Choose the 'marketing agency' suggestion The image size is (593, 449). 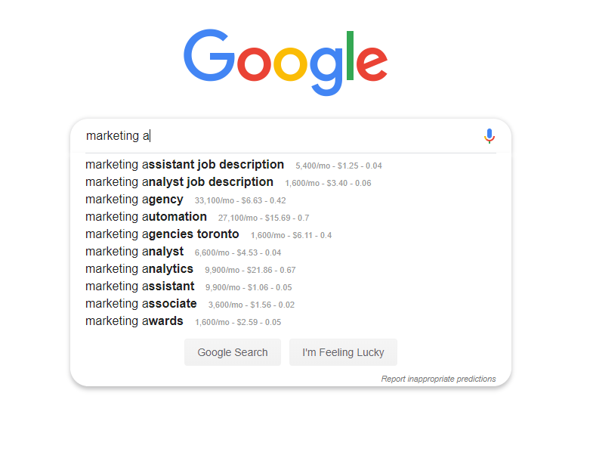coord(134,200)
